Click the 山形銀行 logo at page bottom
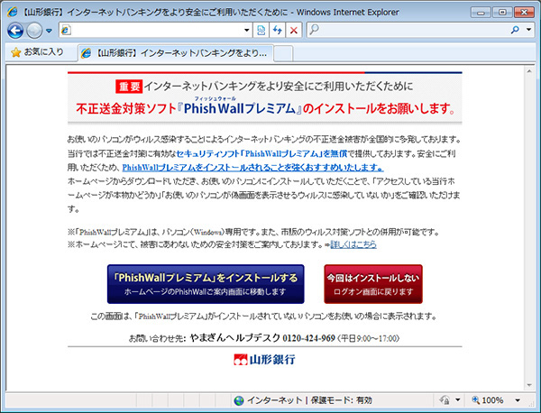Screen dimensions: 541x413 [x=264, y=360]
